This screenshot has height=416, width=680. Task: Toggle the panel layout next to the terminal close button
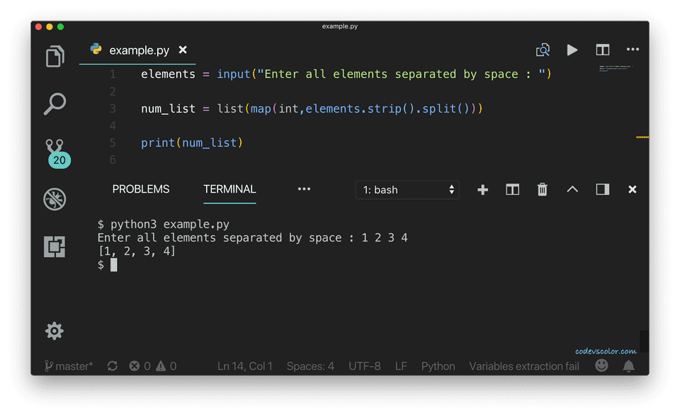tap(603, 189)
